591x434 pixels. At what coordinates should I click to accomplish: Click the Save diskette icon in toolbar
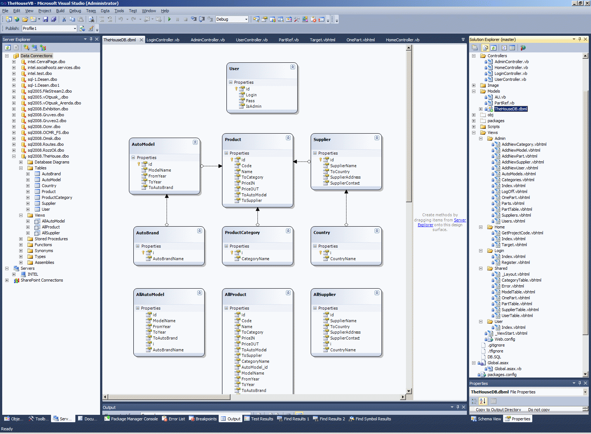pos(45,19)
